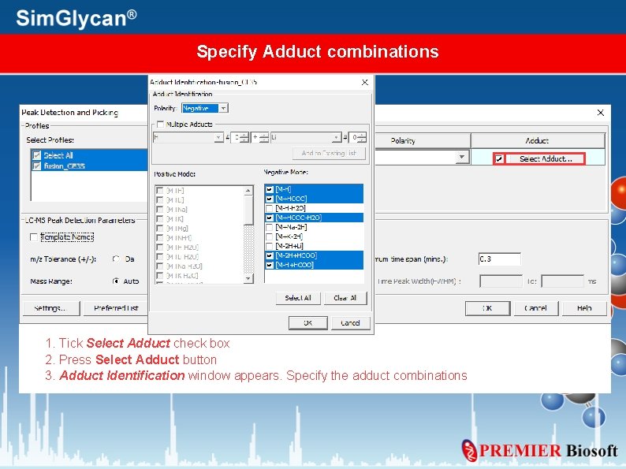Toggle the Select Adduct checkbox
The height and width of the screenshot is (469, 626).
[x=498, y=159]
